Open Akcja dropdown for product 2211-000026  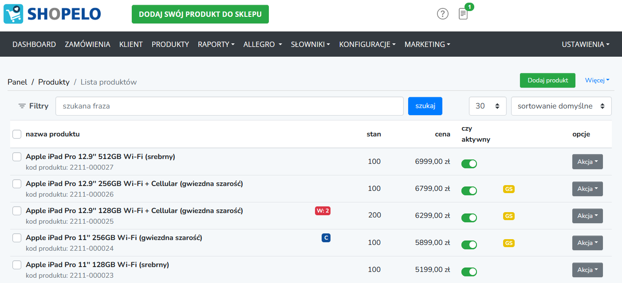[x=587, y=189]
